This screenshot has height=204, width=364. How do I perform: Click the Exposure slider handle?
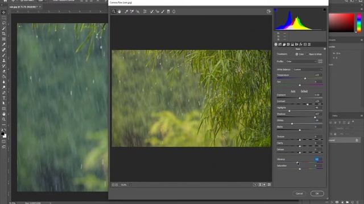coord(300,98)
